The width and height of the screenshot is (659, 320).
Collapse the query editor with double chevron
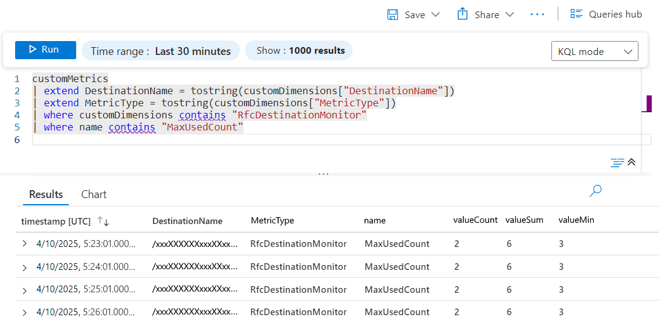632,162
